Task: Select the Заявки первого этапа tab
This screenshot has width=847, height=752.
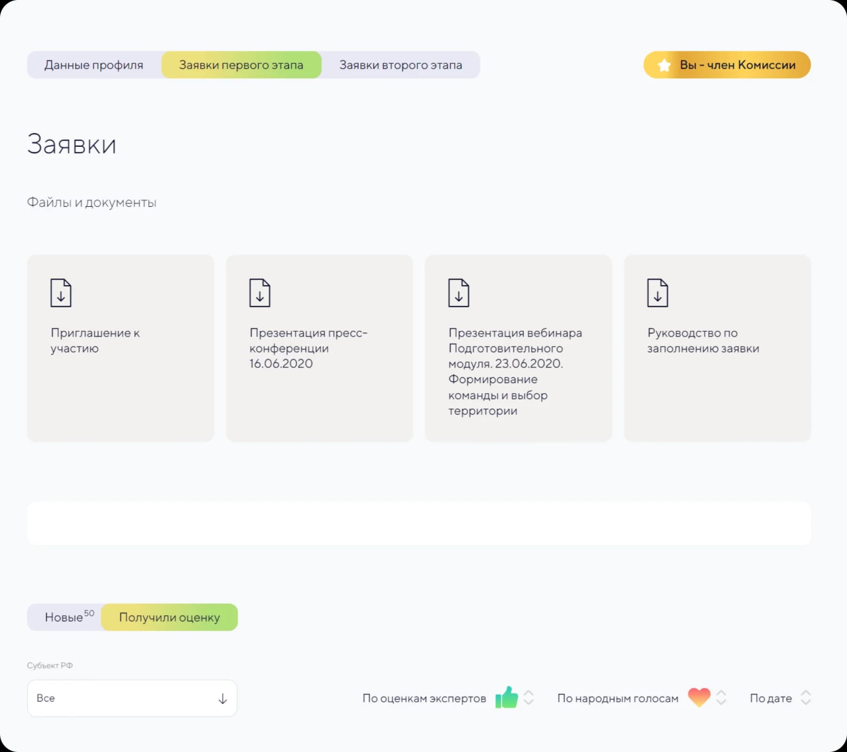Action: click(x=241, y=65)
